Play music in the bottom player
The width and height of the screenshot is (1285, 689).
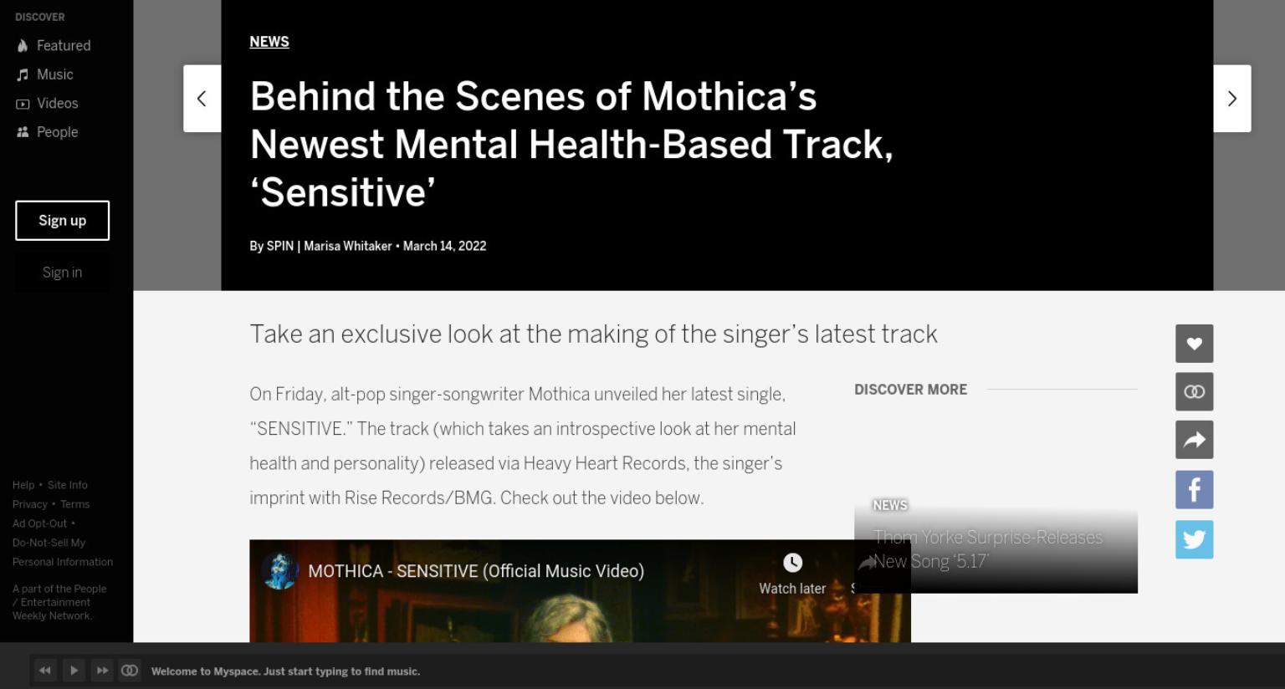74,671
